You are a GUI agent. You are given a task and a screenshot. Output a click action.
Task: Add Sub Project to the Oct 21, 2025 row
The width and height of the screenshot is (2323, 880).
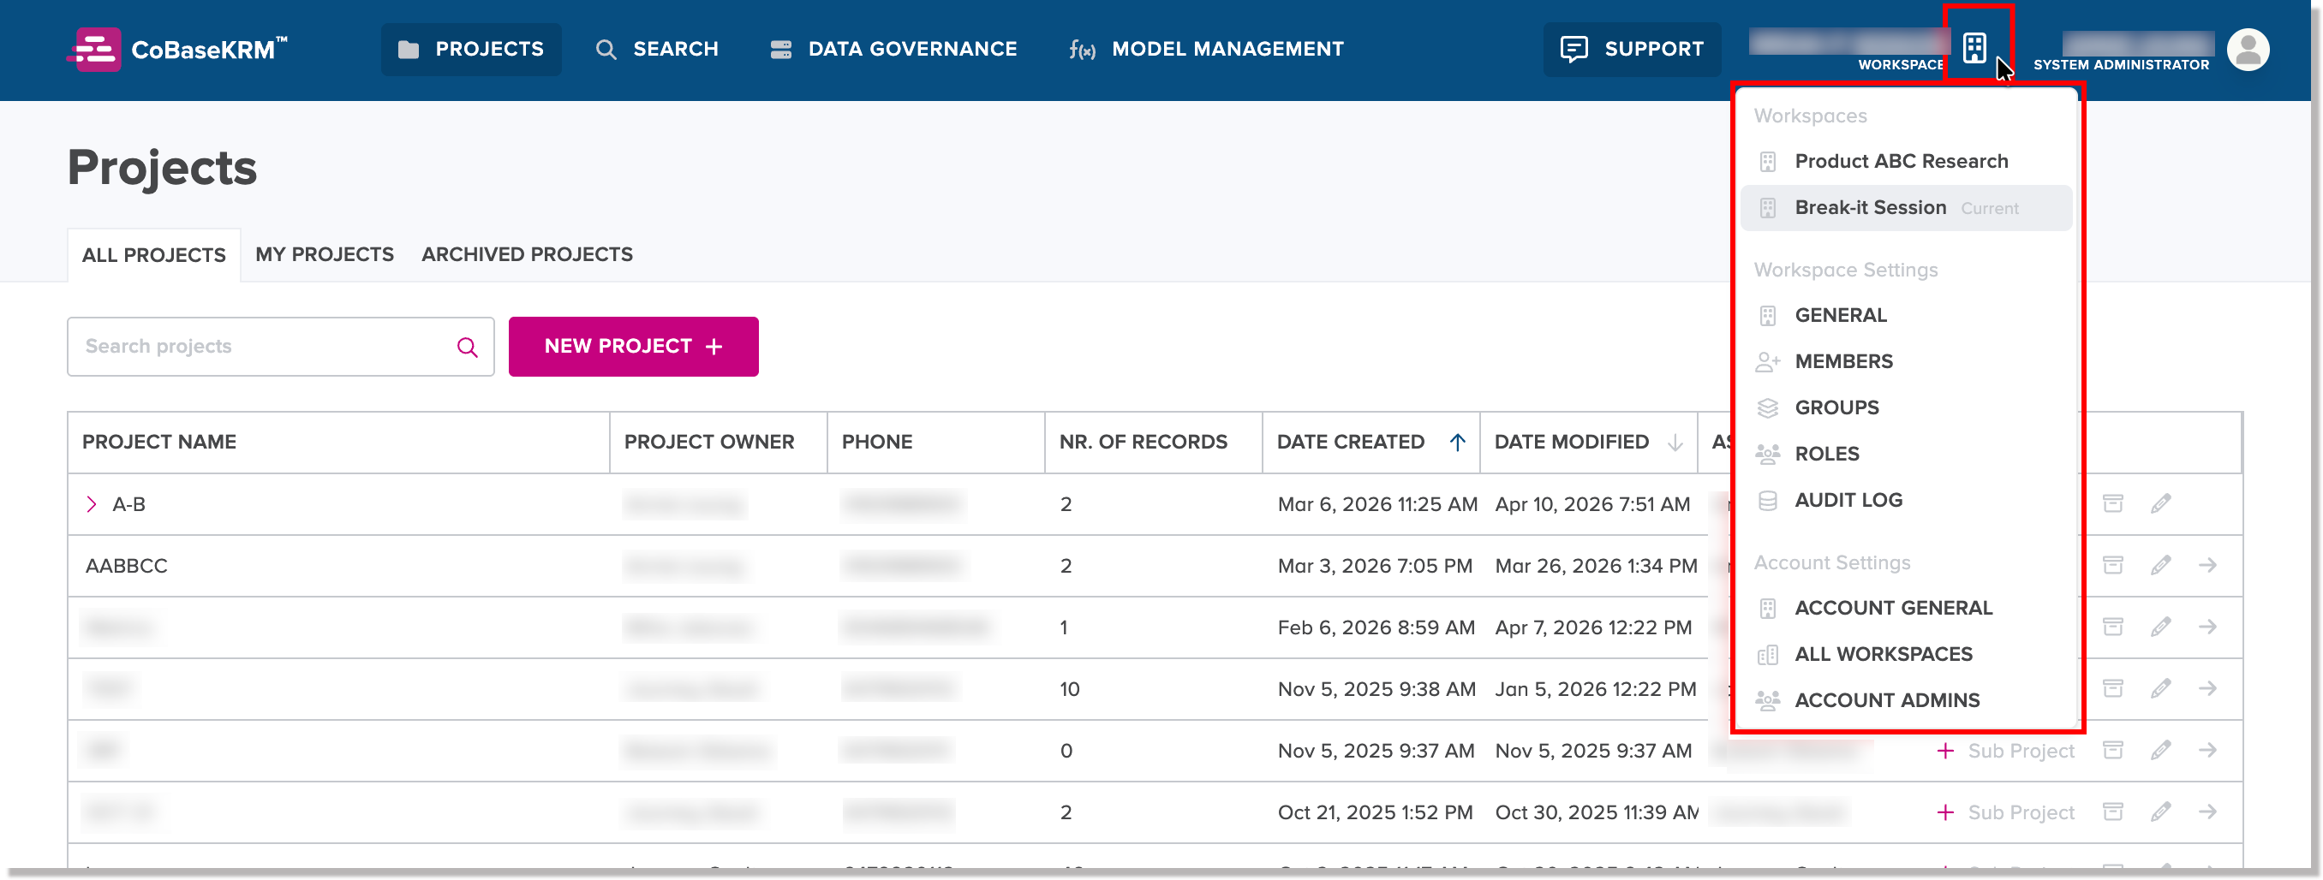2004,812
